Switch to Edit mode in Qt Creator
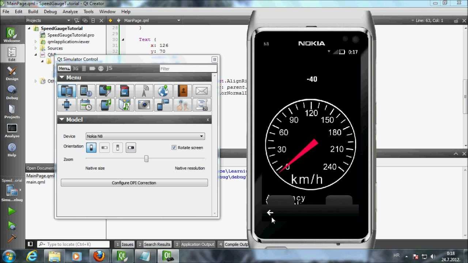Image resolution: width=468 pixels, height=263 pixels. 12,54
